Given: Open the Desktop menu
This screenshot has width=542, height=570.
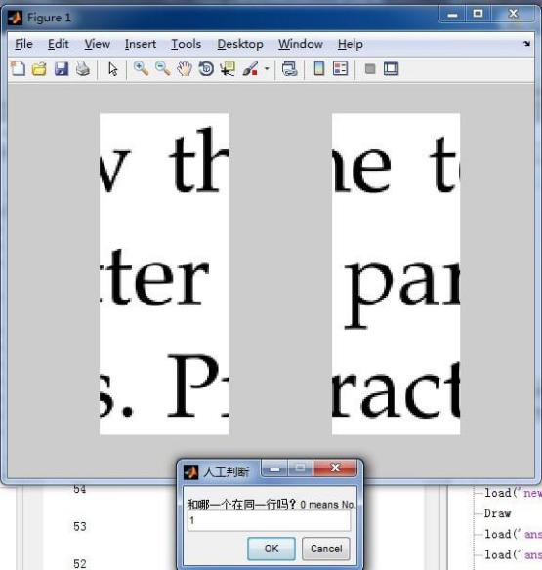Looking at the screenshot, I should (x=240, y=44).
